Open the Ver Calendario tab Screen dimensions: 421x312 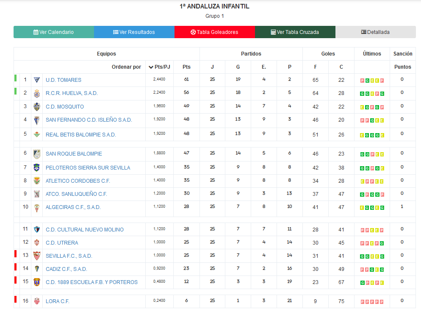click(x=54, y=32)
